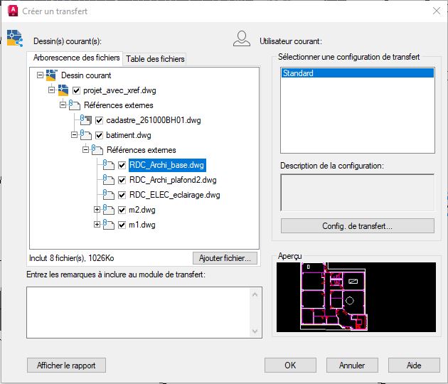Click in the transfer remarks text box
448x384 pixels.
(x=144, y=312)
